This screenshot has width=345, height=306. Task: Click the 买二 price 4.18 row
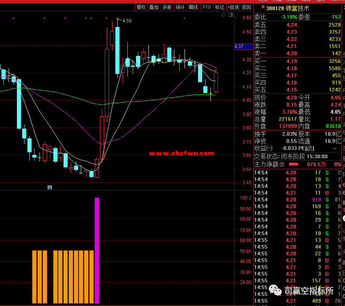298,68
